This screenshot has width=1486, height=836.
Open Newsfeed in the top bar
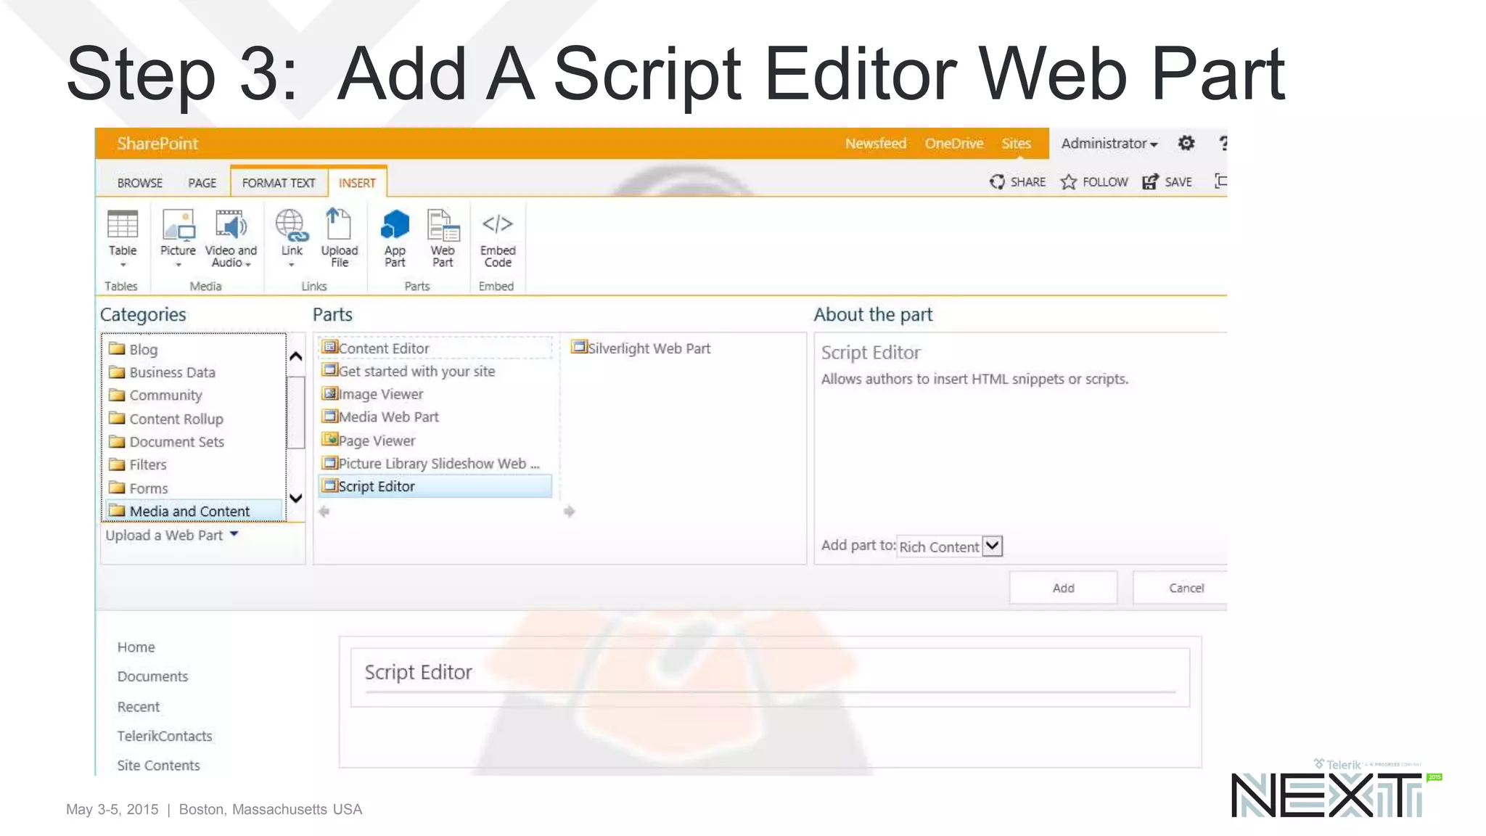pos(876,144)
